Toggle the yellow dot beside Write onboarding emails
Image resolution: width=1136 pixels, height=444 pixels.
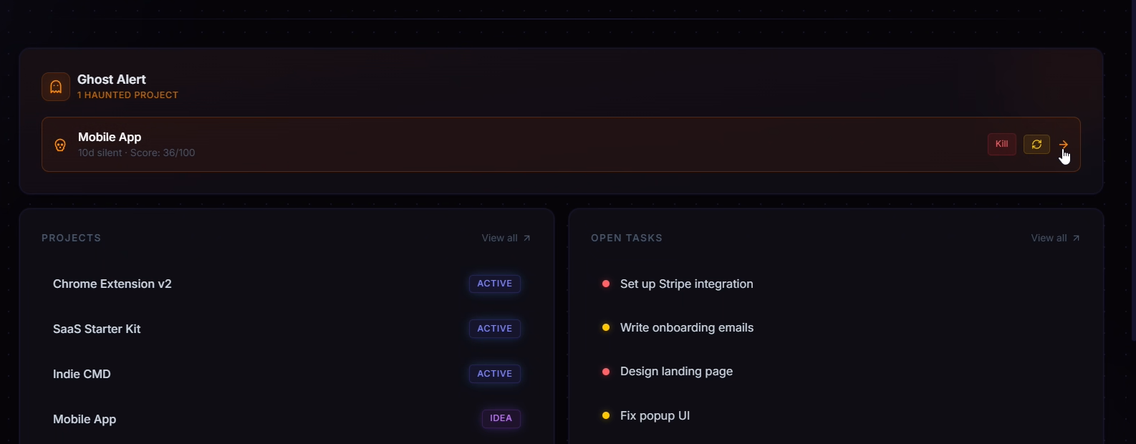point(606,328)
